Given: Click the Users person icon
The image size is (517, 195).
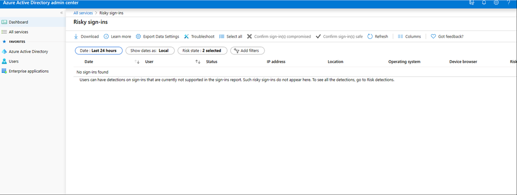Looking at the screenshot, I should coord(4,61).
